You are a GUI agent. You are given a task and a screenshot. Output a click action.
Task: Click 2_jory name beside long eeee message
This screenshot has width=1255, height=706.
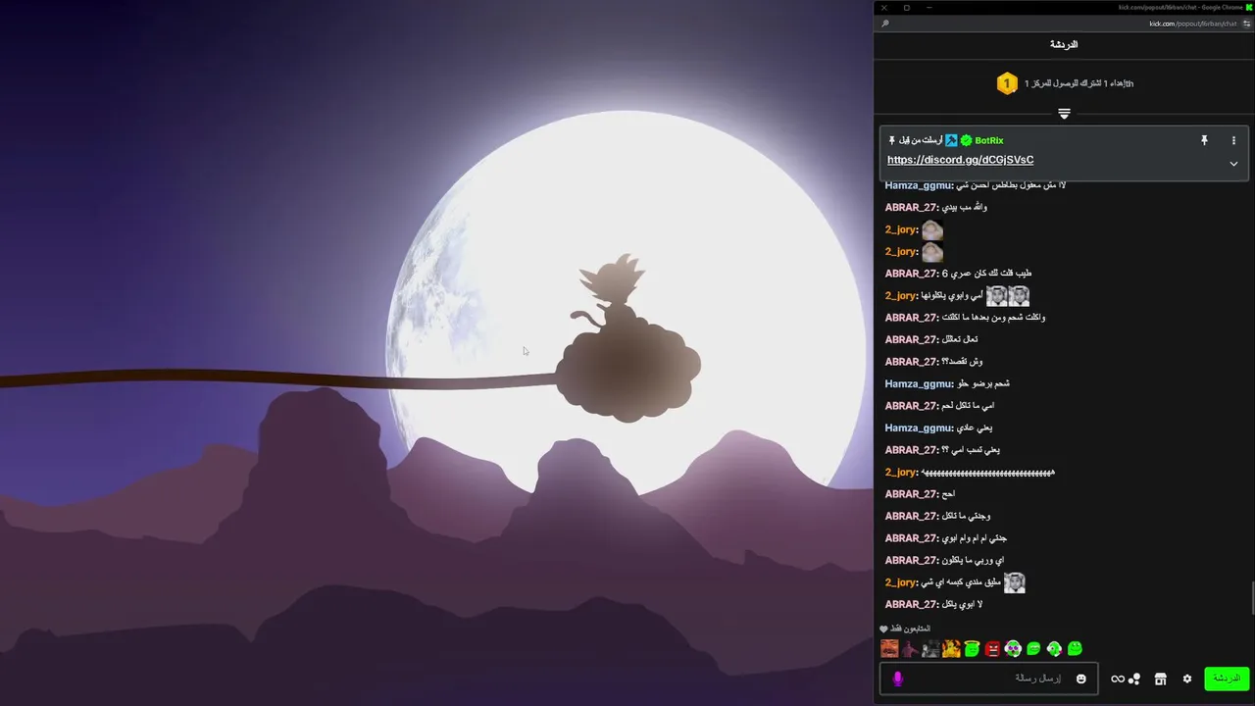901,472
